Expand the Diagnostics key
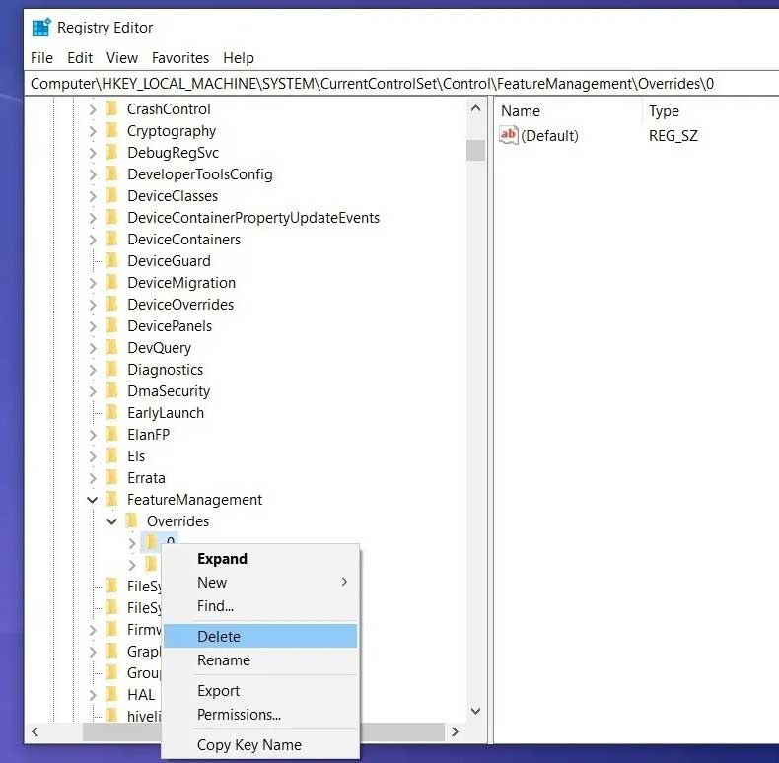 tap(93, 369)
